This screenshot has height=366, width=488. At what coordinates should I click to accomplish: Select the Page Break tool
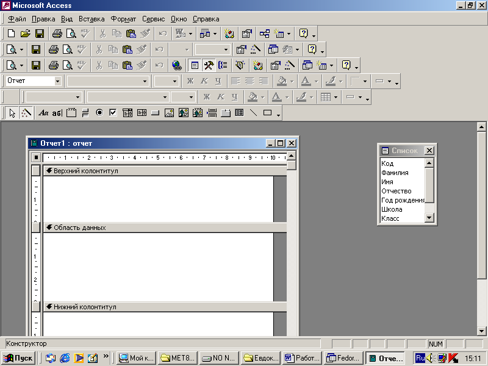point(212,113)
